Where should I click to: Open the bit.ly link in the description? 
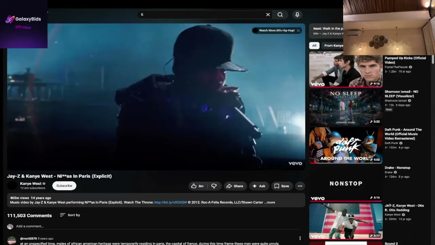(x=171, y=202)
